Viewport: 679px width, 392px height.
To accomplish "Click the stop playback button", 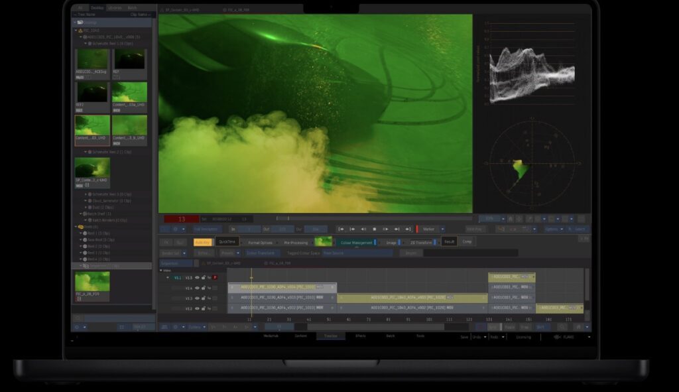I will click(x=374, y=229).
